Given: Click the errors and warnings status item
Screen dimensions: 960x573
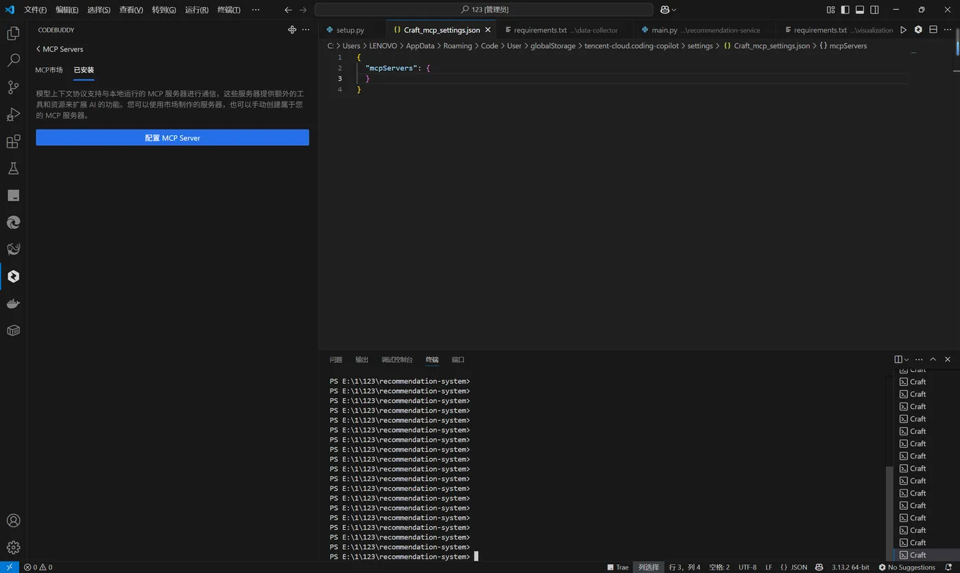Looking at the screenshot, I should (x=38, y=567).
